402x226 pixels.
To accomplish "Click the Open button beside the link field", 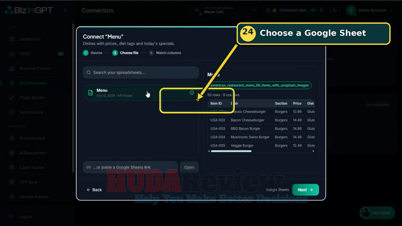I will (189, 167).
